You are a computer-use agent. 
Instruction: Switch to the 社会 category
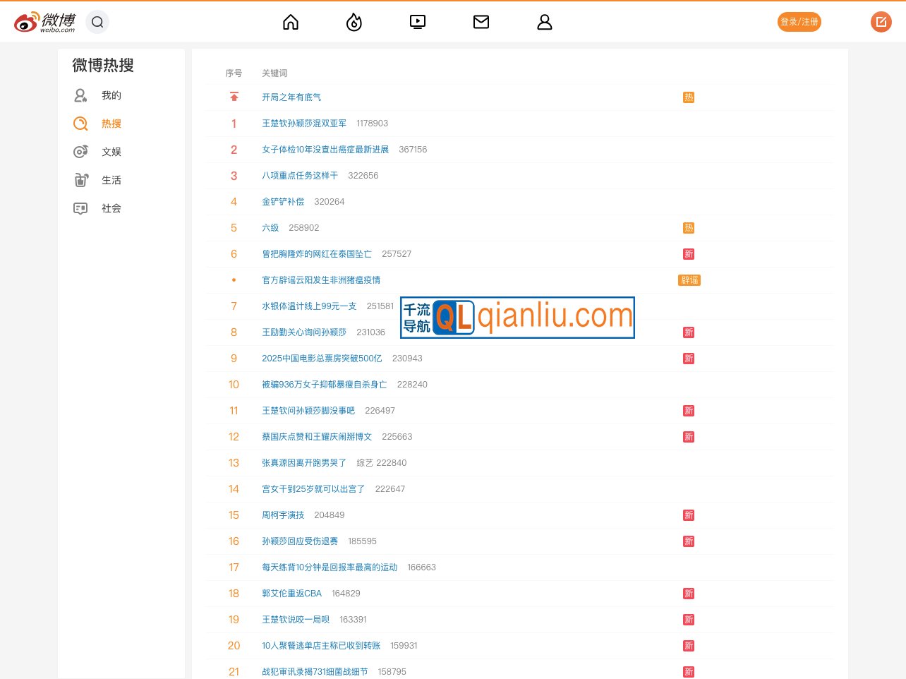tap(111, 208)
